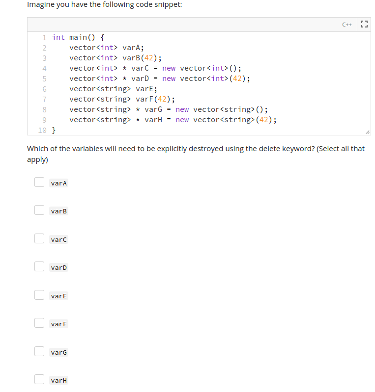Click code line declaring varB(42)

click(115, 58)
